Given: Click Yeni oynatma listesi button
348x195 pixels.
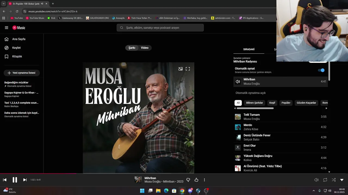Looking at the screenshot, I should pos(22,73).
